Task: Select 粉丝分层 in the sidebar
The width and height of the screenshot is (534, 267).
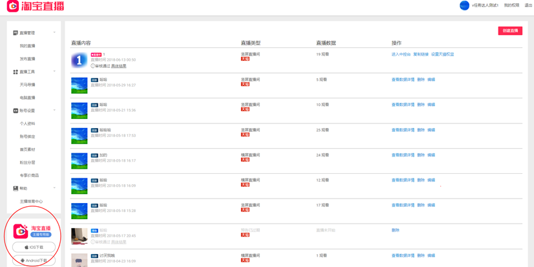Action: click(27, 162)
